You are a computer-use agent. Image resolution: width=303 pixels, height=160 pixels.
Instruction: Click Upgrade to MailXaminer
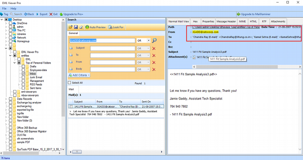pos(254,14)
